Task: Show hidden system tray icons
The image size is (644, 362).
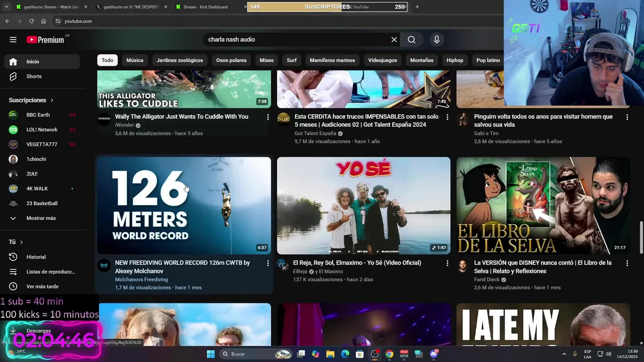Action: (x=563, y=354)
